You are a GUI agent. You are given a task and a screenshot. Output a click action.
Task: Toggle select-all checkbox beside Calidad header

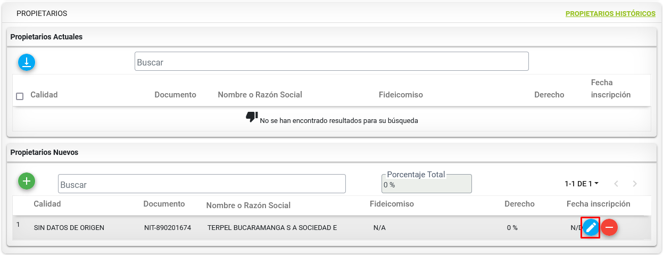coord(20,96)
